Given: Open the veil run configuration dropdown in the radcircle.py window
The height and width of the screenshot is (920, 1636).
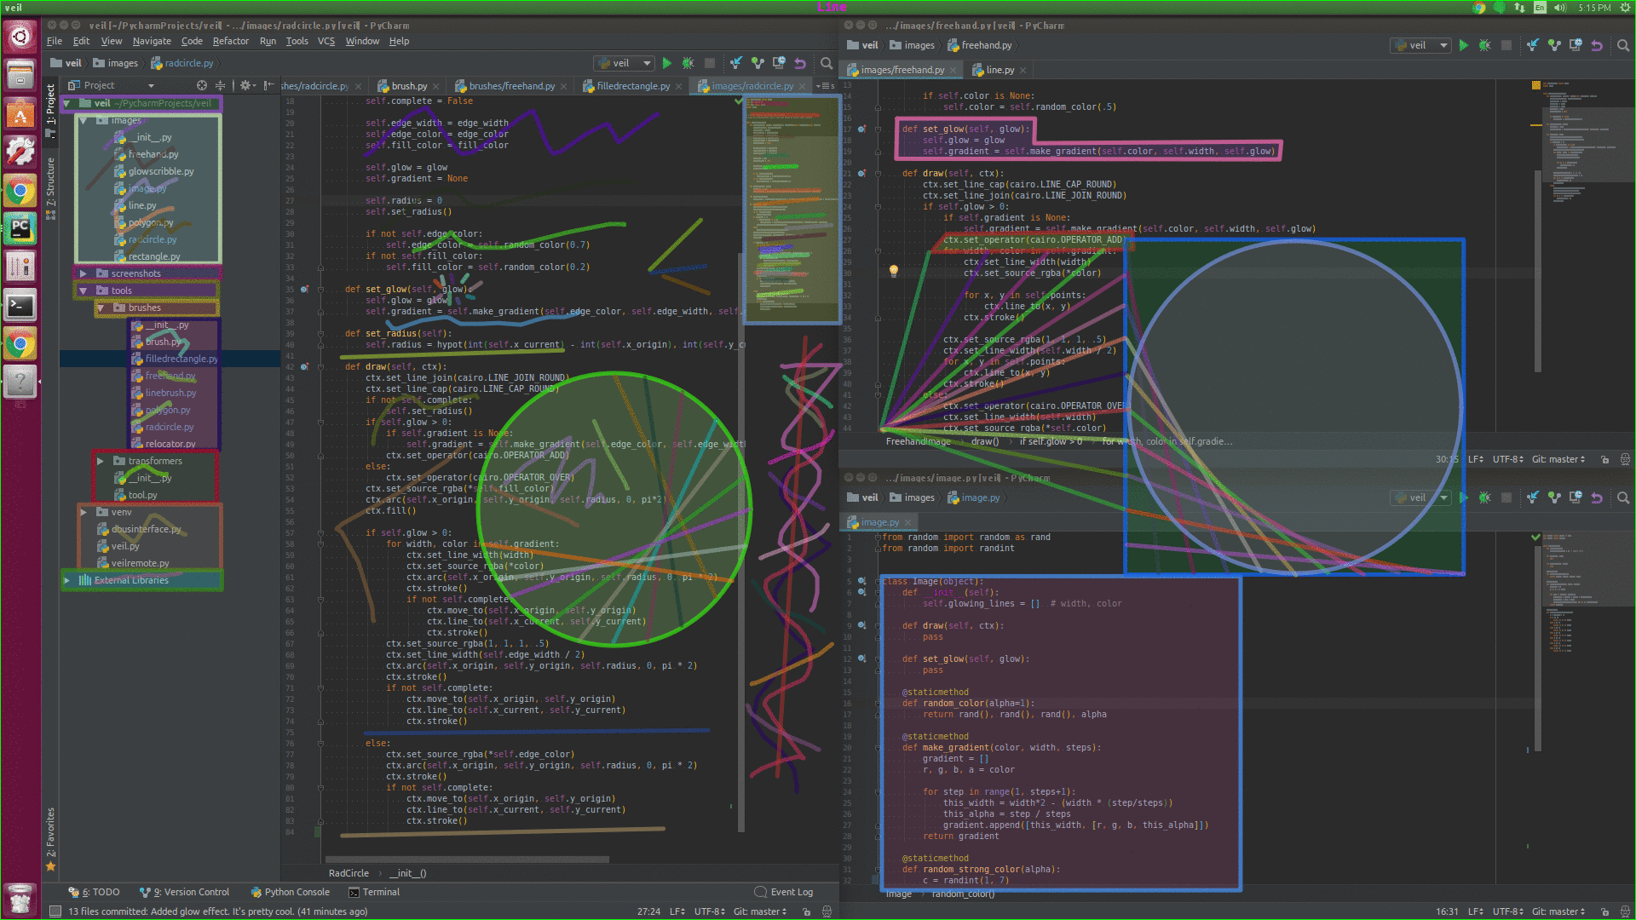Looking at the screenshot, I should click(x=626, y=63).
